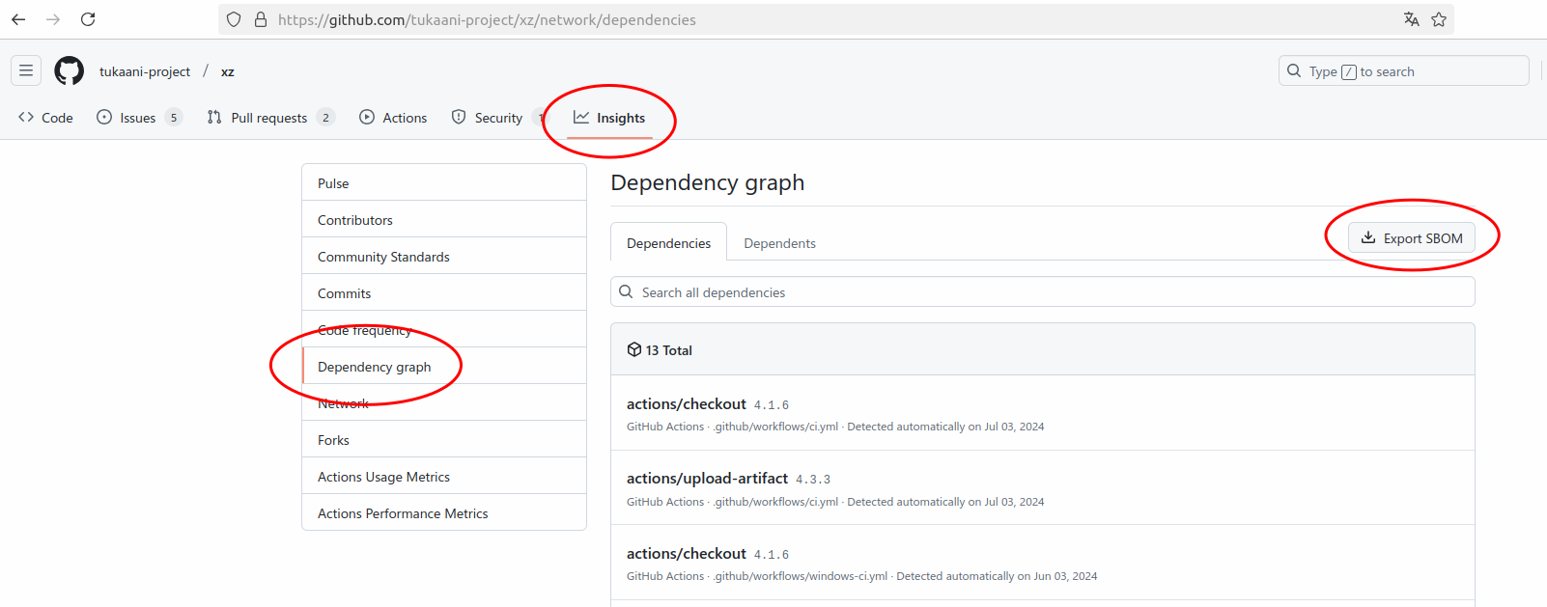Open actions/checkout link in the ci.yml row
The image size is (1547, 607).
[687, 403]
